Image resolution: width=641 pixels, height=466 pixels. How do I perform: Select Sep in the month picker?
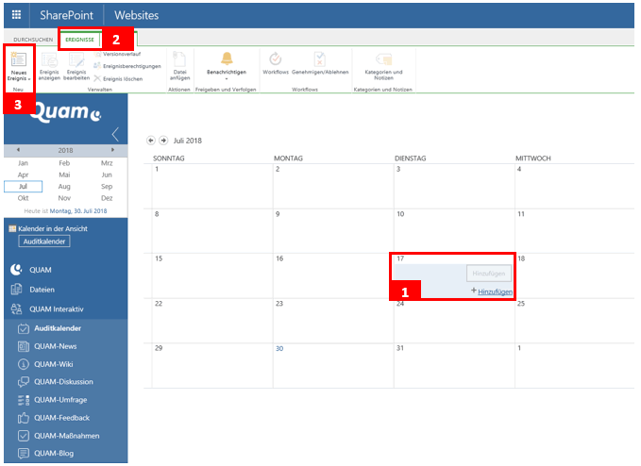[107, 186]
